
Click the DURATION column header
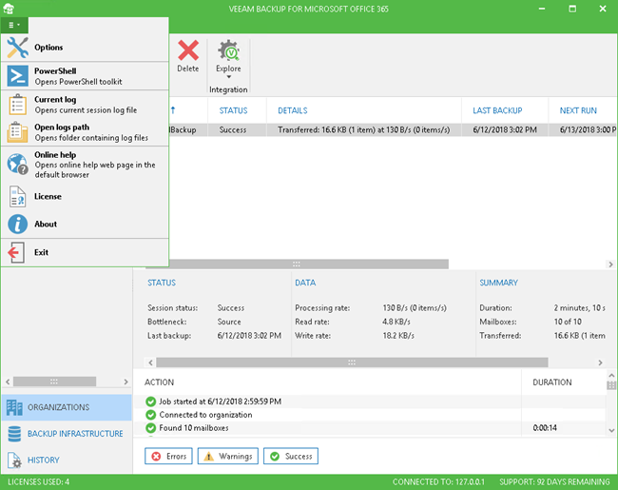[552, 382]
